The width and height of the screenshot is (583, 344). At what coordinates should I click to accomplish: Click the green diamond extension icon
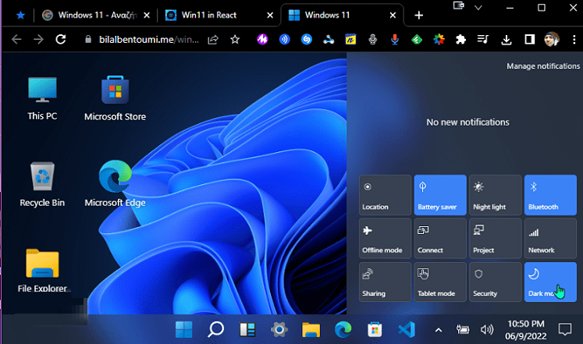coord(417,39)
